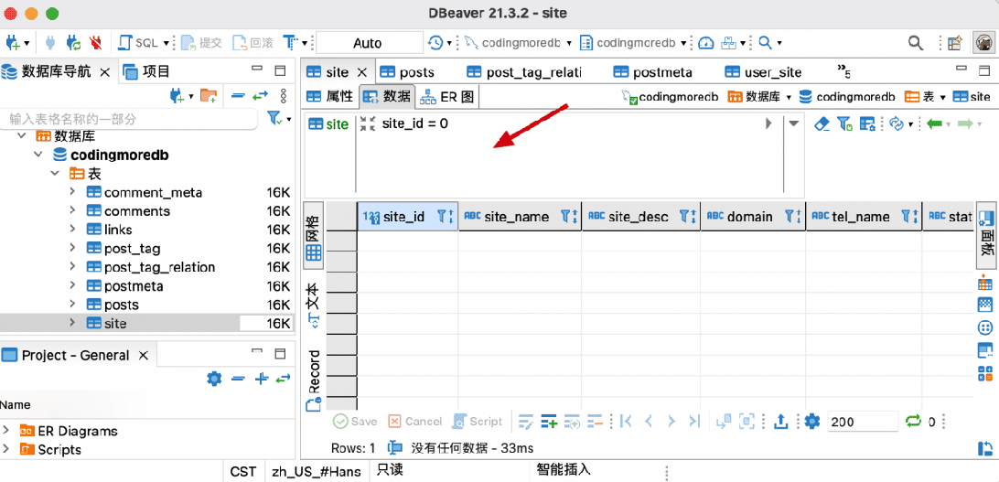Expand the posts table node
The image size is (999, 482).
point(72,305)
